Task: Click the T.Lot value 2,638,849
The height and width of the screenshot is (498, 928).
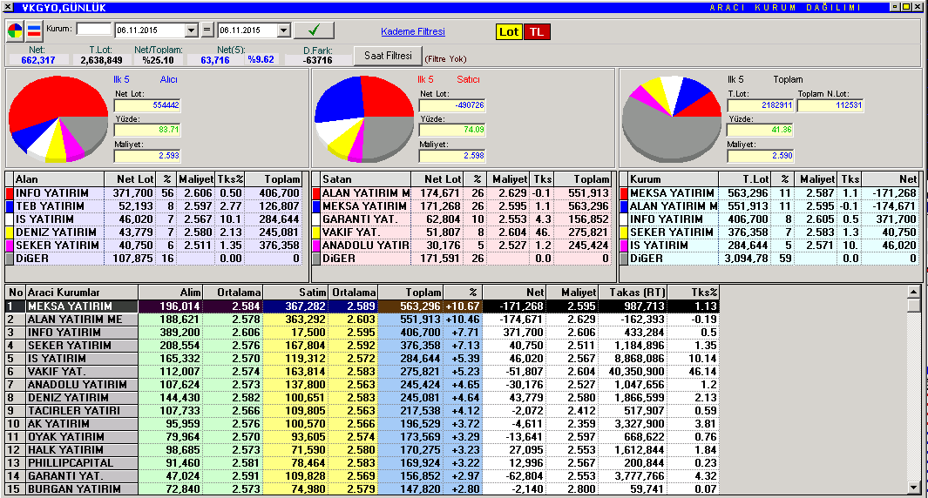Action: click(101, 60)
